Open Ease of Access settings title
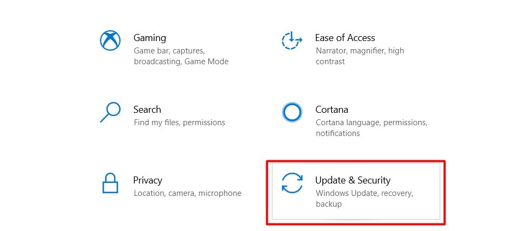The width and height of the screenshot is (507, 231). click(x=345, y=38)
